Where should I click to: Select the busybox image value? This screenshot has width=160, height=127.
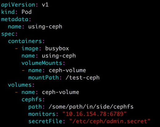click(x=57, y=49)
